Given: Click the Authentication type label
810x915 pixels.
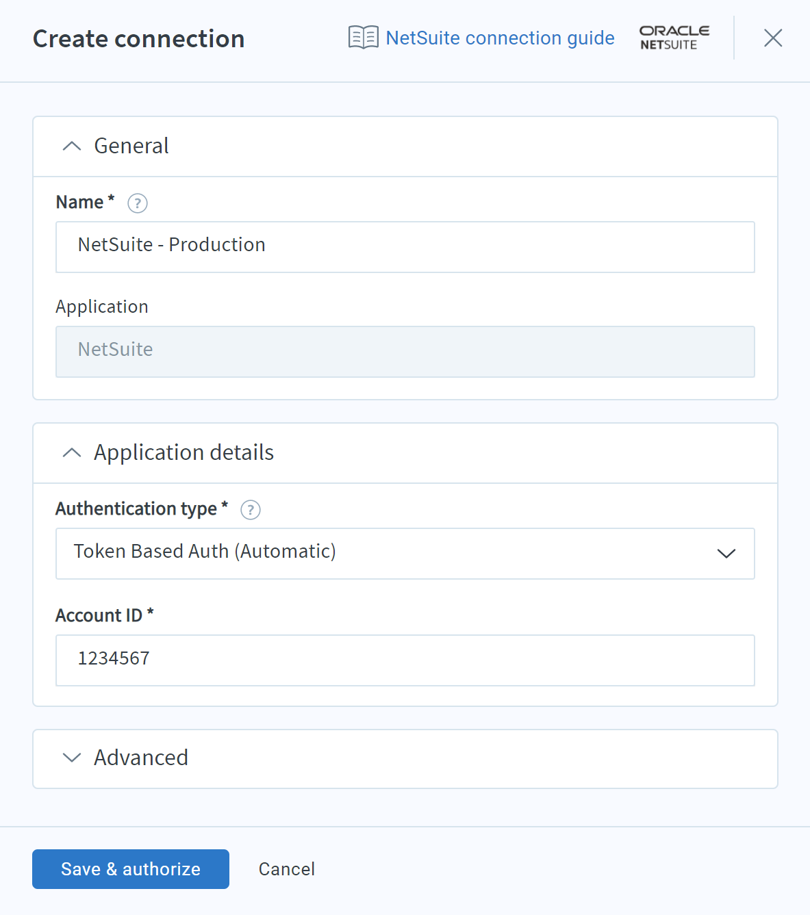Looking at the screenshot, I should [x=141, y=508].
